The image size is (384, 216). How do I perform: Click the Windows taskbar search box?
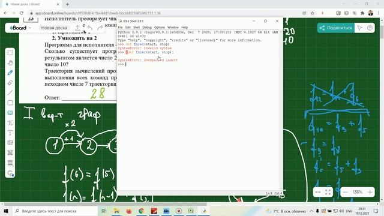(x=55, y=211)
